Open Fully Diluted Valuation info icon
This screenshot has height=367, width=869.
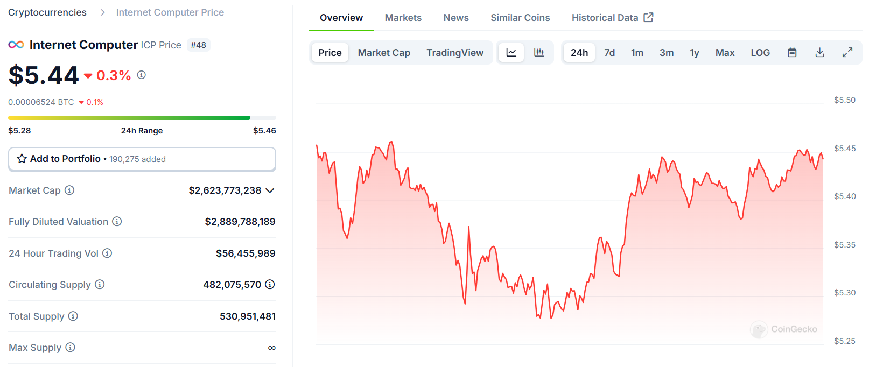click(117, 221)
